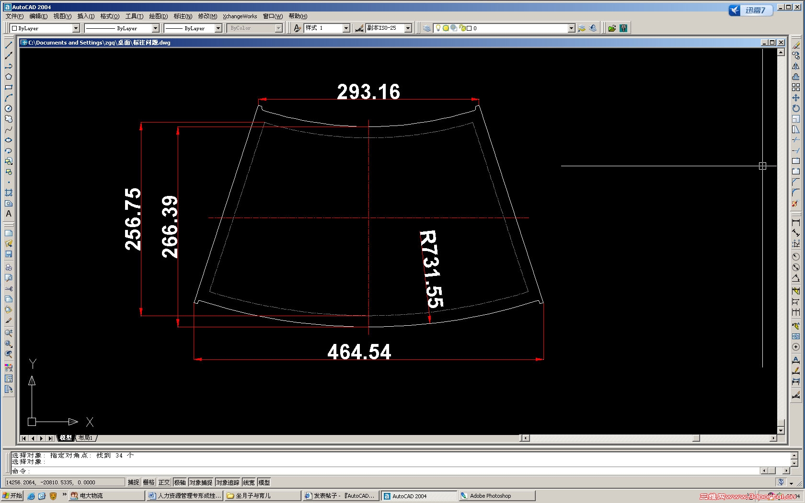Select the Mirror modify tool
805x503 pixels.
coord(796,66)
